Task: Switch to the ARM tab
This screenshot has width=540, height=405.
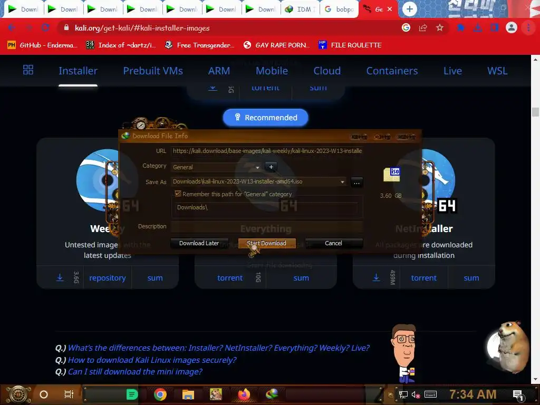Action: click(219, 71)
